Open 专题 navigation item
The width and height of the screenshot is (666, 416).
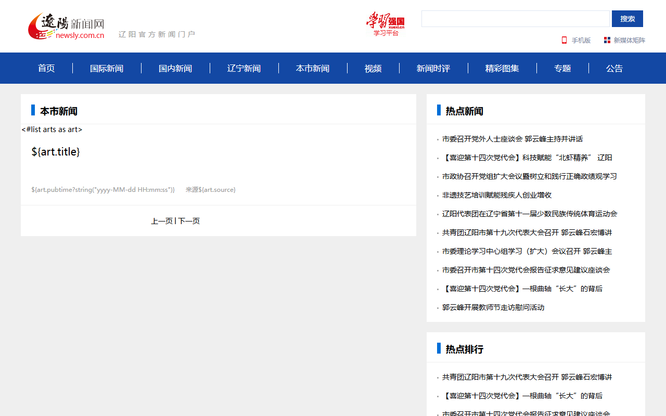[x=562, y=68]
